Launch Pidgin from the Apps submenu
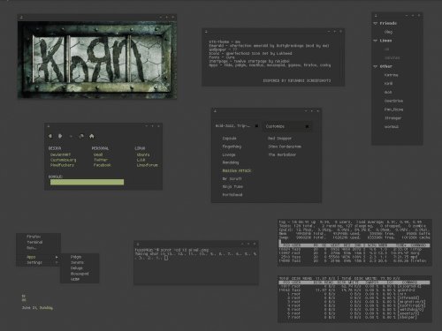Screen dimensions: 442x331 click(76, 257)
